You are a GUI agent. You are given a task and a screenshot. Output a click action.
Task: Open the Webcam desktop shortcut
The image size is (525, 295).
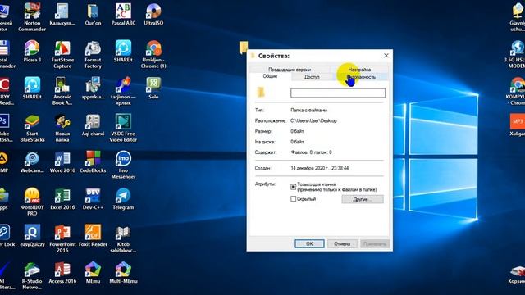tap(32, 162)
